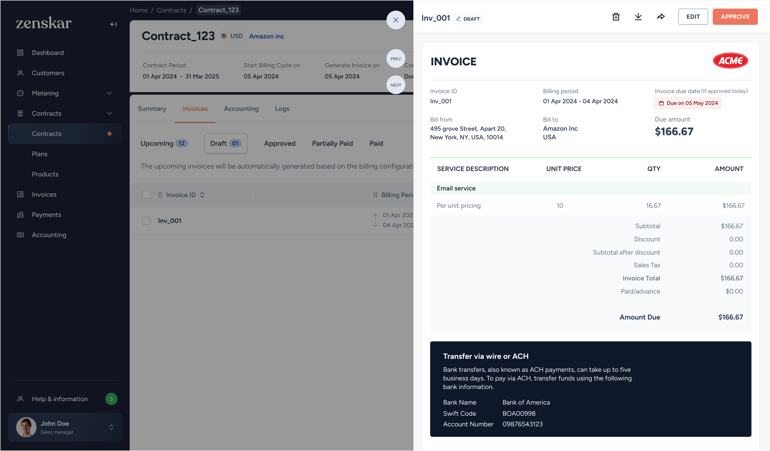Click the pencil icon in the DRAFT badge
This screenshot has width=770, height=451.
pyautogui.click(x=458, y=19)
